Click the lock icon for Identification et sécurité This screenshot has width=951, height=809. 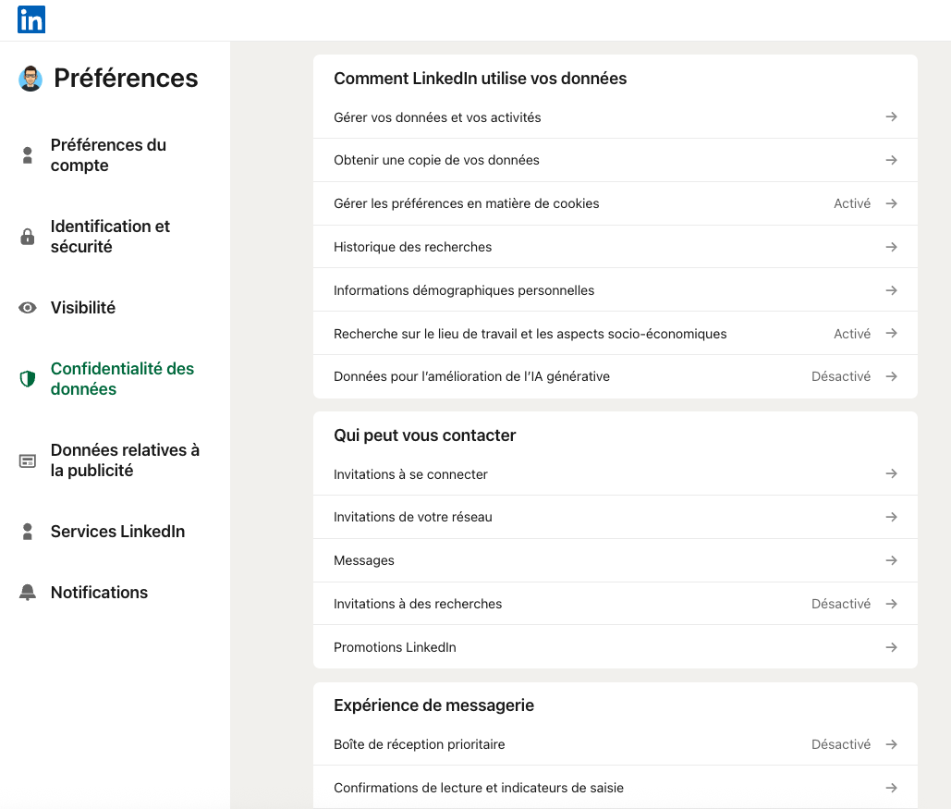pos(28,237)
